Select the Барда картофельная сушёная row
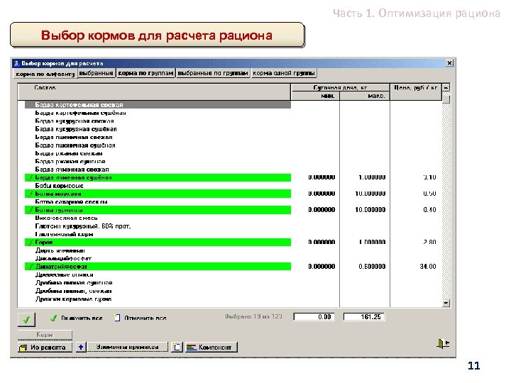Image resolution: width=511 pixels, height=383 pixels. [x=158, y=113]
